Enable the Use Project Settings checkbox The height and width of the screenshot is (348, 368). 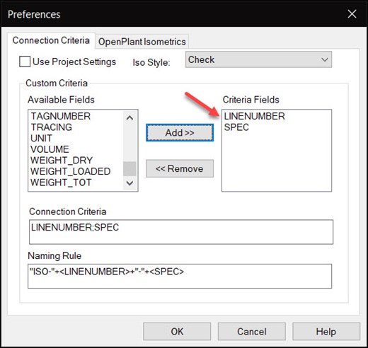tap(25, 62)
